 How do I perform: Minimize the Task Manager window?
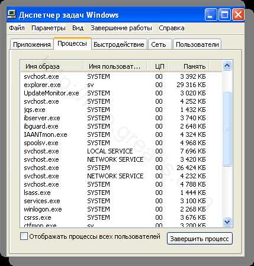coord(211,15)
